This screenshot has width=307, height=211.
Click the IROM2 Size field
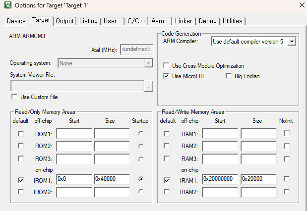pos(112,192)
